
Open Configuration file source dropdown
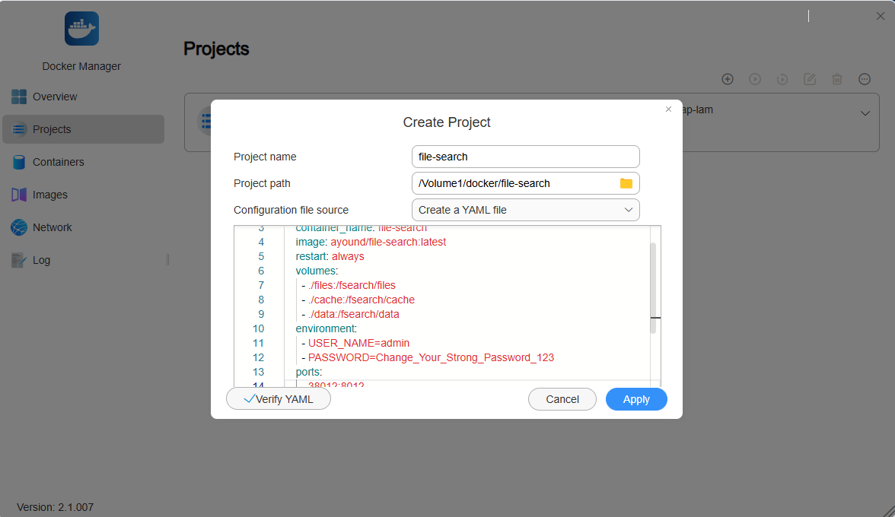point(525,210)
